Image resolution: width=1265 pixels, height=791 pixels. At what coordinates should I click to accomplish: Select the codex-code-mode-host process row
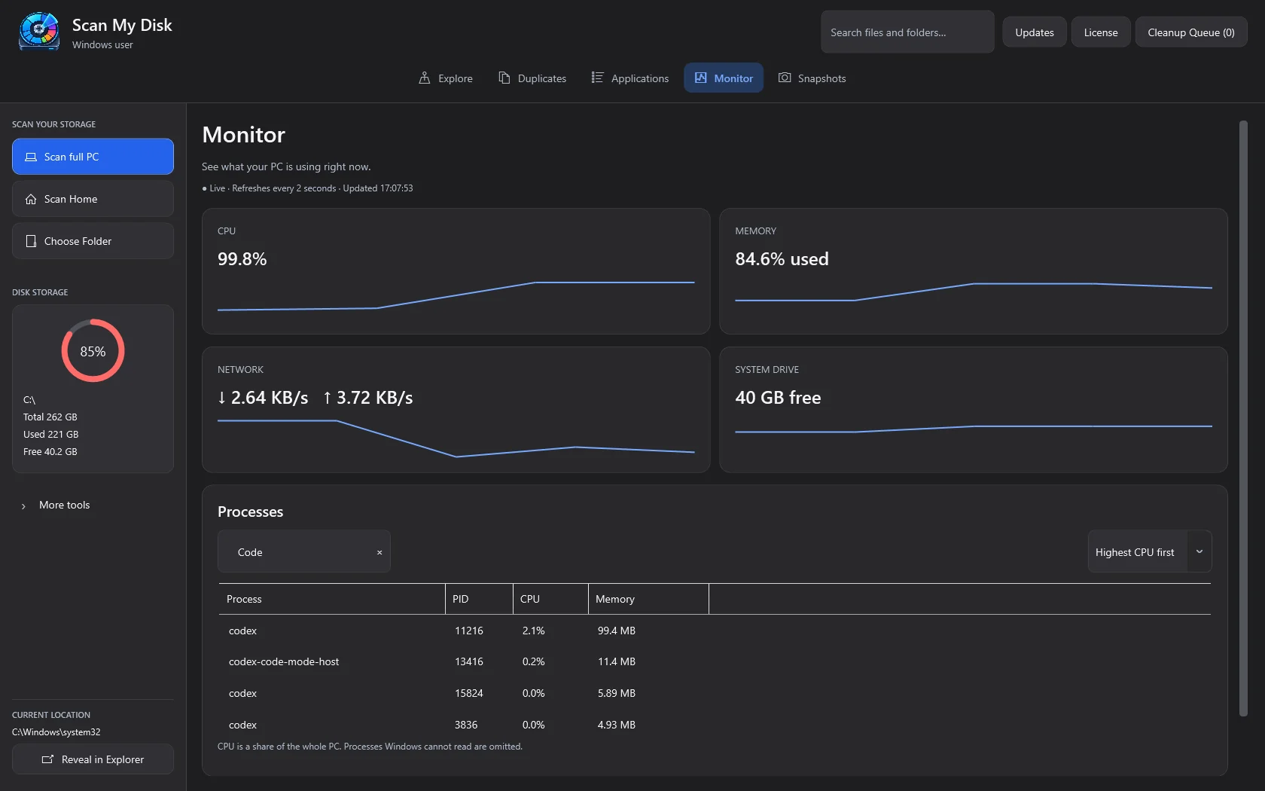click(715, 661)
